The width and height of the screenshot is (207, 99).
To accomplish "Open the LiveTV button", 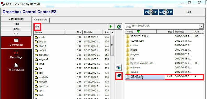I will 166,12.
